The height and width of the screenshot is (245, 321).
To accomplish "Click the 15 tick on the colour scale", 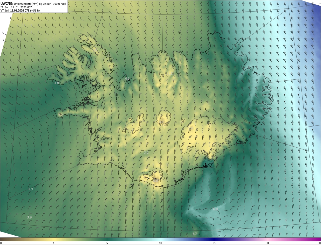I will (x=214, y=243).
